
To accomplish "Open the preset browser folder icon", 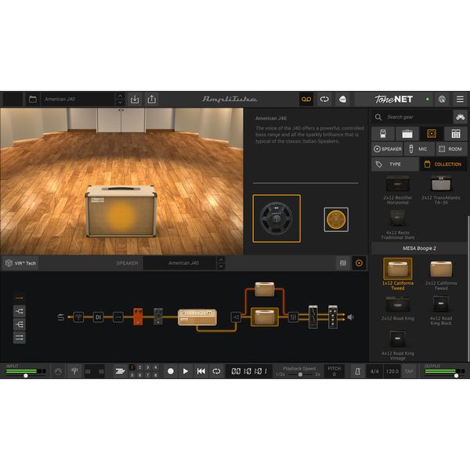I will (x=33, y=99).
